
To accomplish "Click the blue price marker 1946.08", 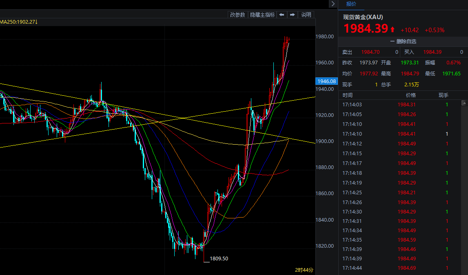I will (326, 81).
